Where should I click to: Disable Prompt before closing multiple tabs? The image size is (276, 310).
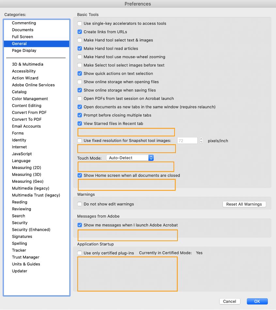pyautogui.click(x=79, y=115)
